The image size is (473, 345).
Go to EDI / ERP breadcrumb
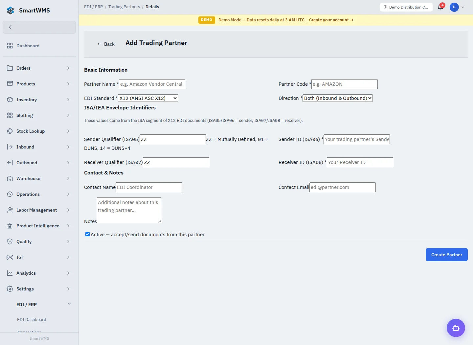tap(93, 7)
